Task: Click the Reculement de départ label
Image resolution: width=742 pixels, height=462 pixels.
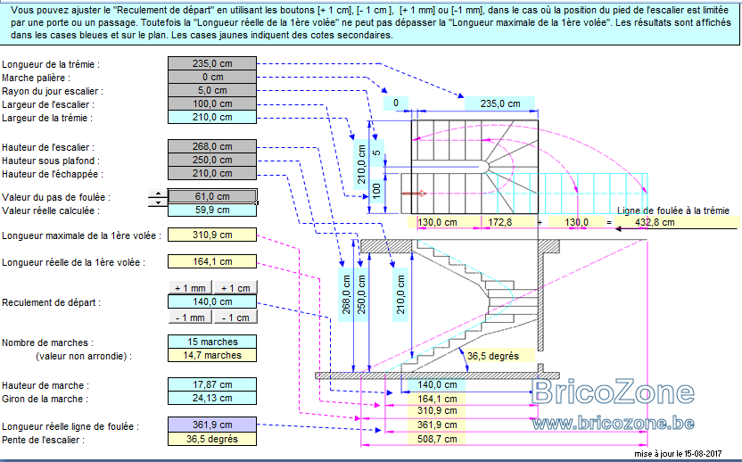Action: coord(51,302)
